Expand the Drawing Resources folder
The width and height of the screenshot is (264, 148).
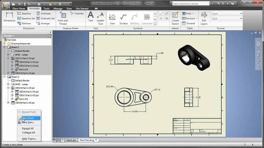(x=5, y=44)
